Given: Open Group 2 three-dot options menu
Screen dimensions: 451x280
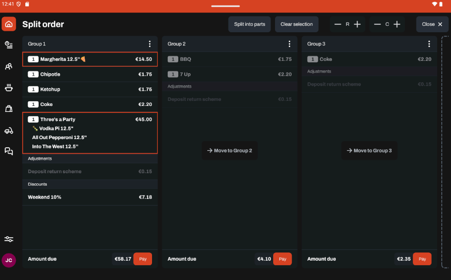Looking at the screenshot, I should point(289,44).
